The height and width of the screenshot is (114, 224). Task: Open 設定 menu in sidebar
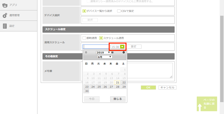(x=12, y=26)
